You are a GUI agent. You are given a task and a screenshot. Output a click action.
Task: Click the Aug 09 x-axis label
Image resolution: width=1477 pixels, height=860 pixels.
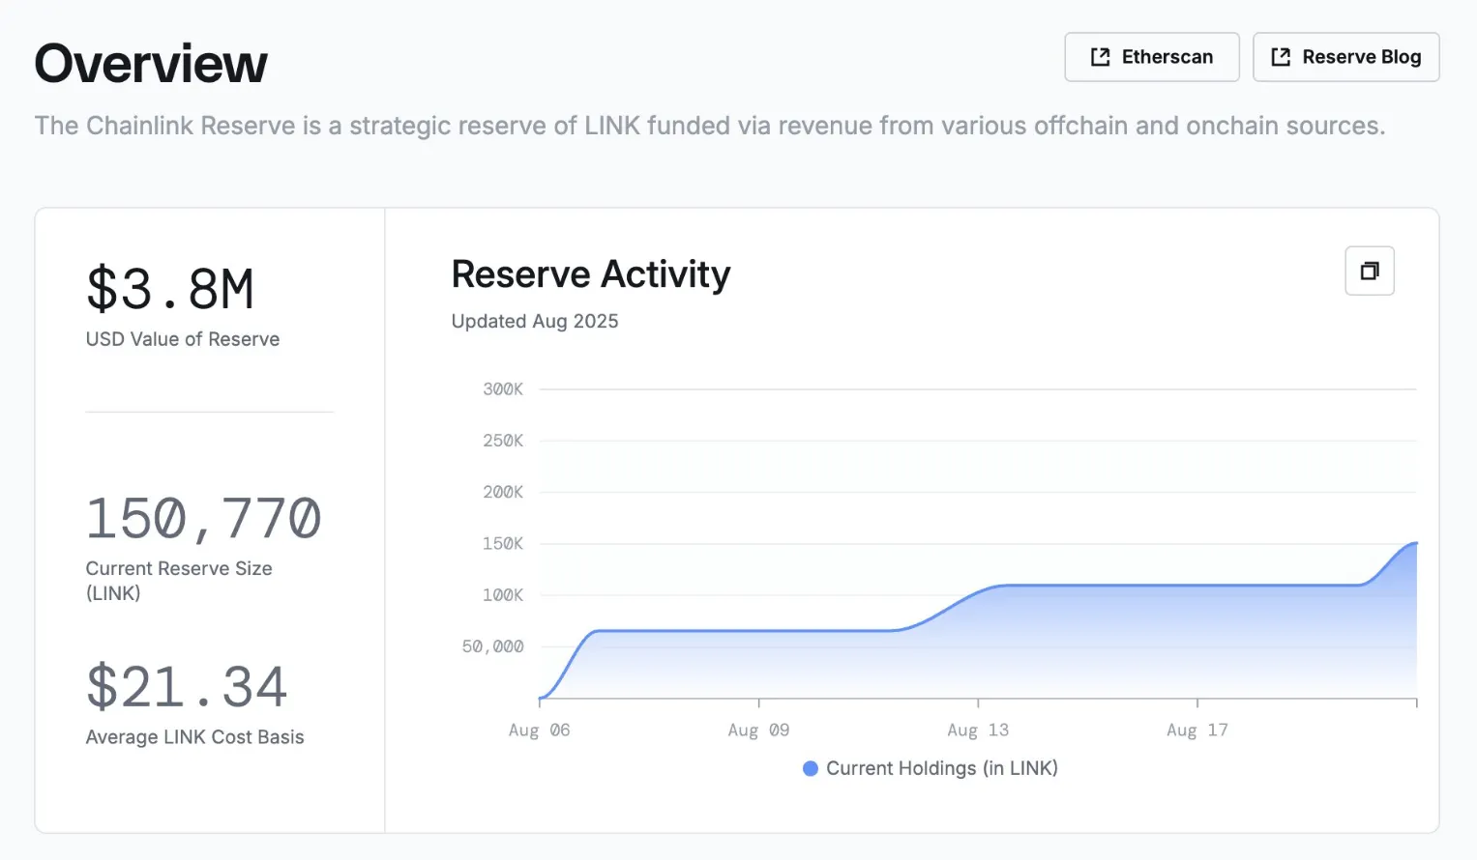[x=758, y=731]
